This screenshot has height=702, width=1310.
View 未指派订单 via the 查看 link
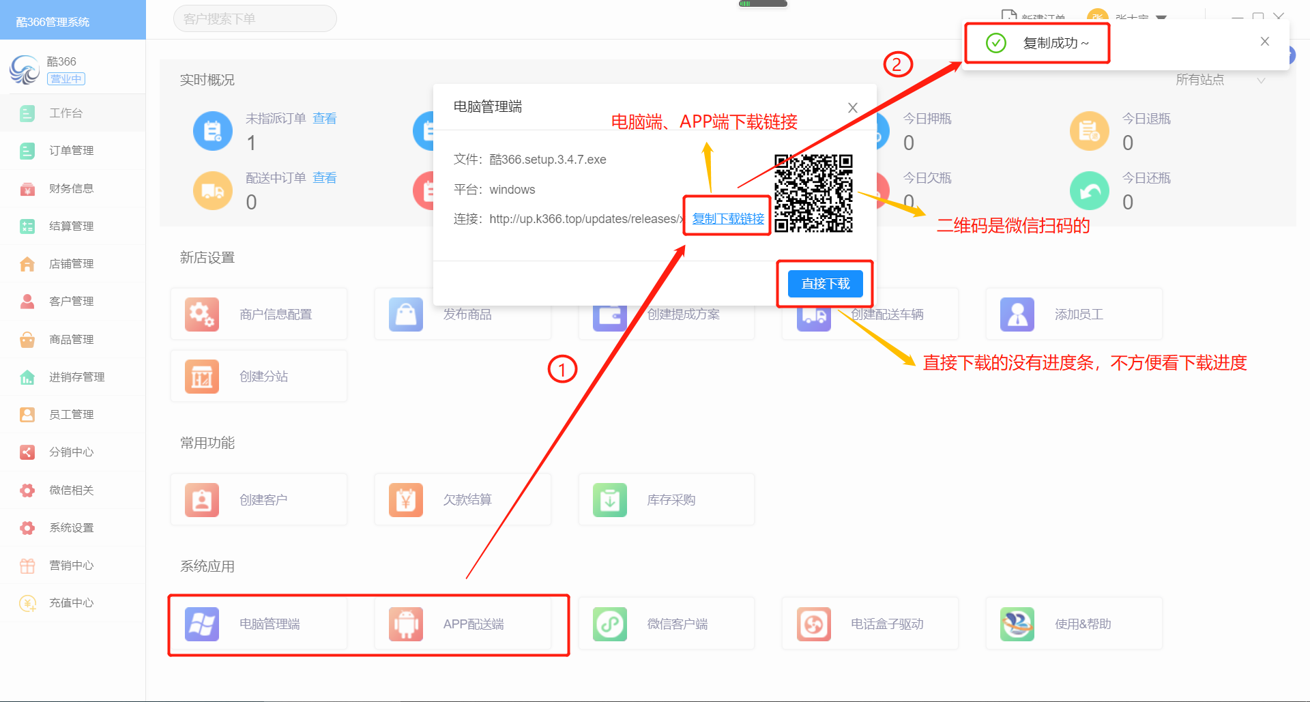[324, 119]
